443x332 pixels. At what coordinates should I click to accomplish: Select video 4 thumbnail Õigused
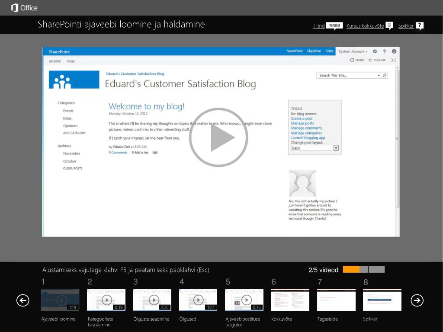pyautogui.click(x=198, y=300)
